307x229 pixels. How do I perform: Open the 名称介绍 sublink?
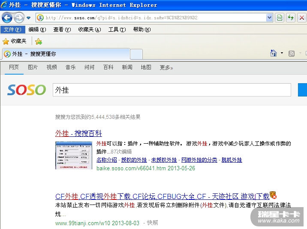(x=107, y=160)
